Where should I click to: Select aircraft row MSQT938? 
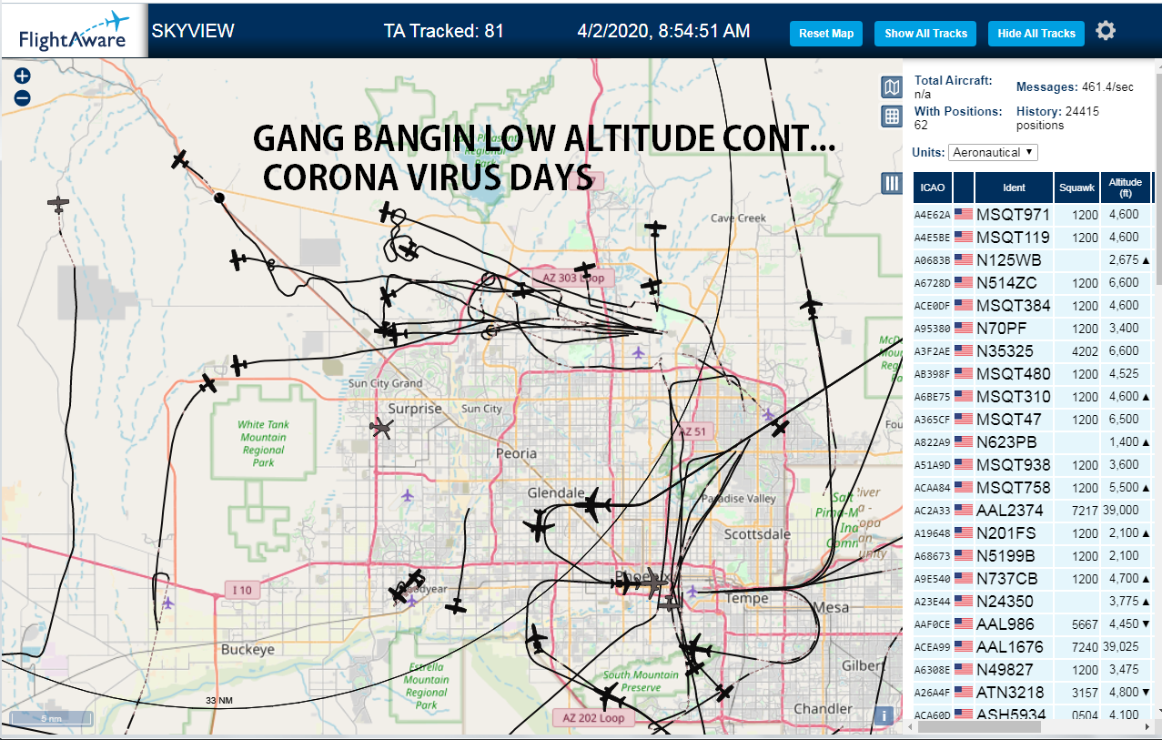click(x=1034, y=465)
